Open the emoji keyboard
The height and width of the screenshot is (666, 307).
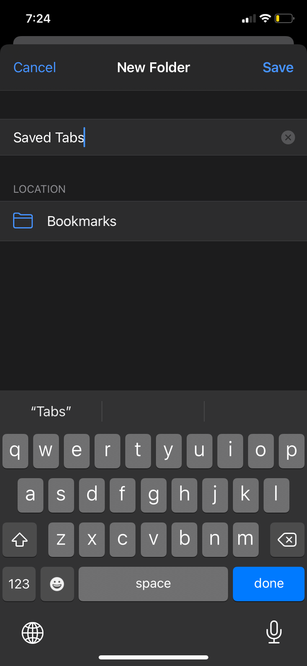tap(57, 584)
